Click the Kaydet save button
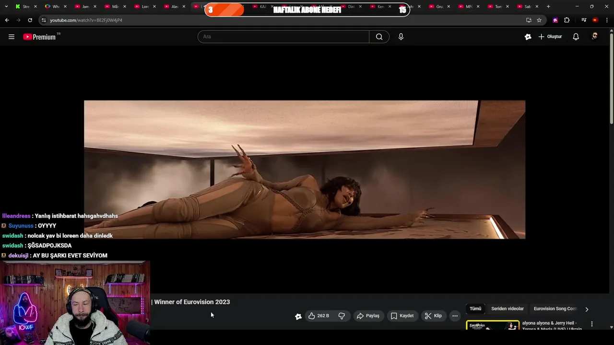614x345 pixels. (402, 316)
